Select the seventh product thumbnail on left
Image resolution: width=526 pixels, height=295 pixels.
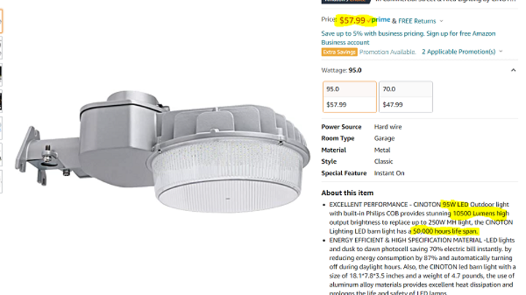(x=1, y=182)
